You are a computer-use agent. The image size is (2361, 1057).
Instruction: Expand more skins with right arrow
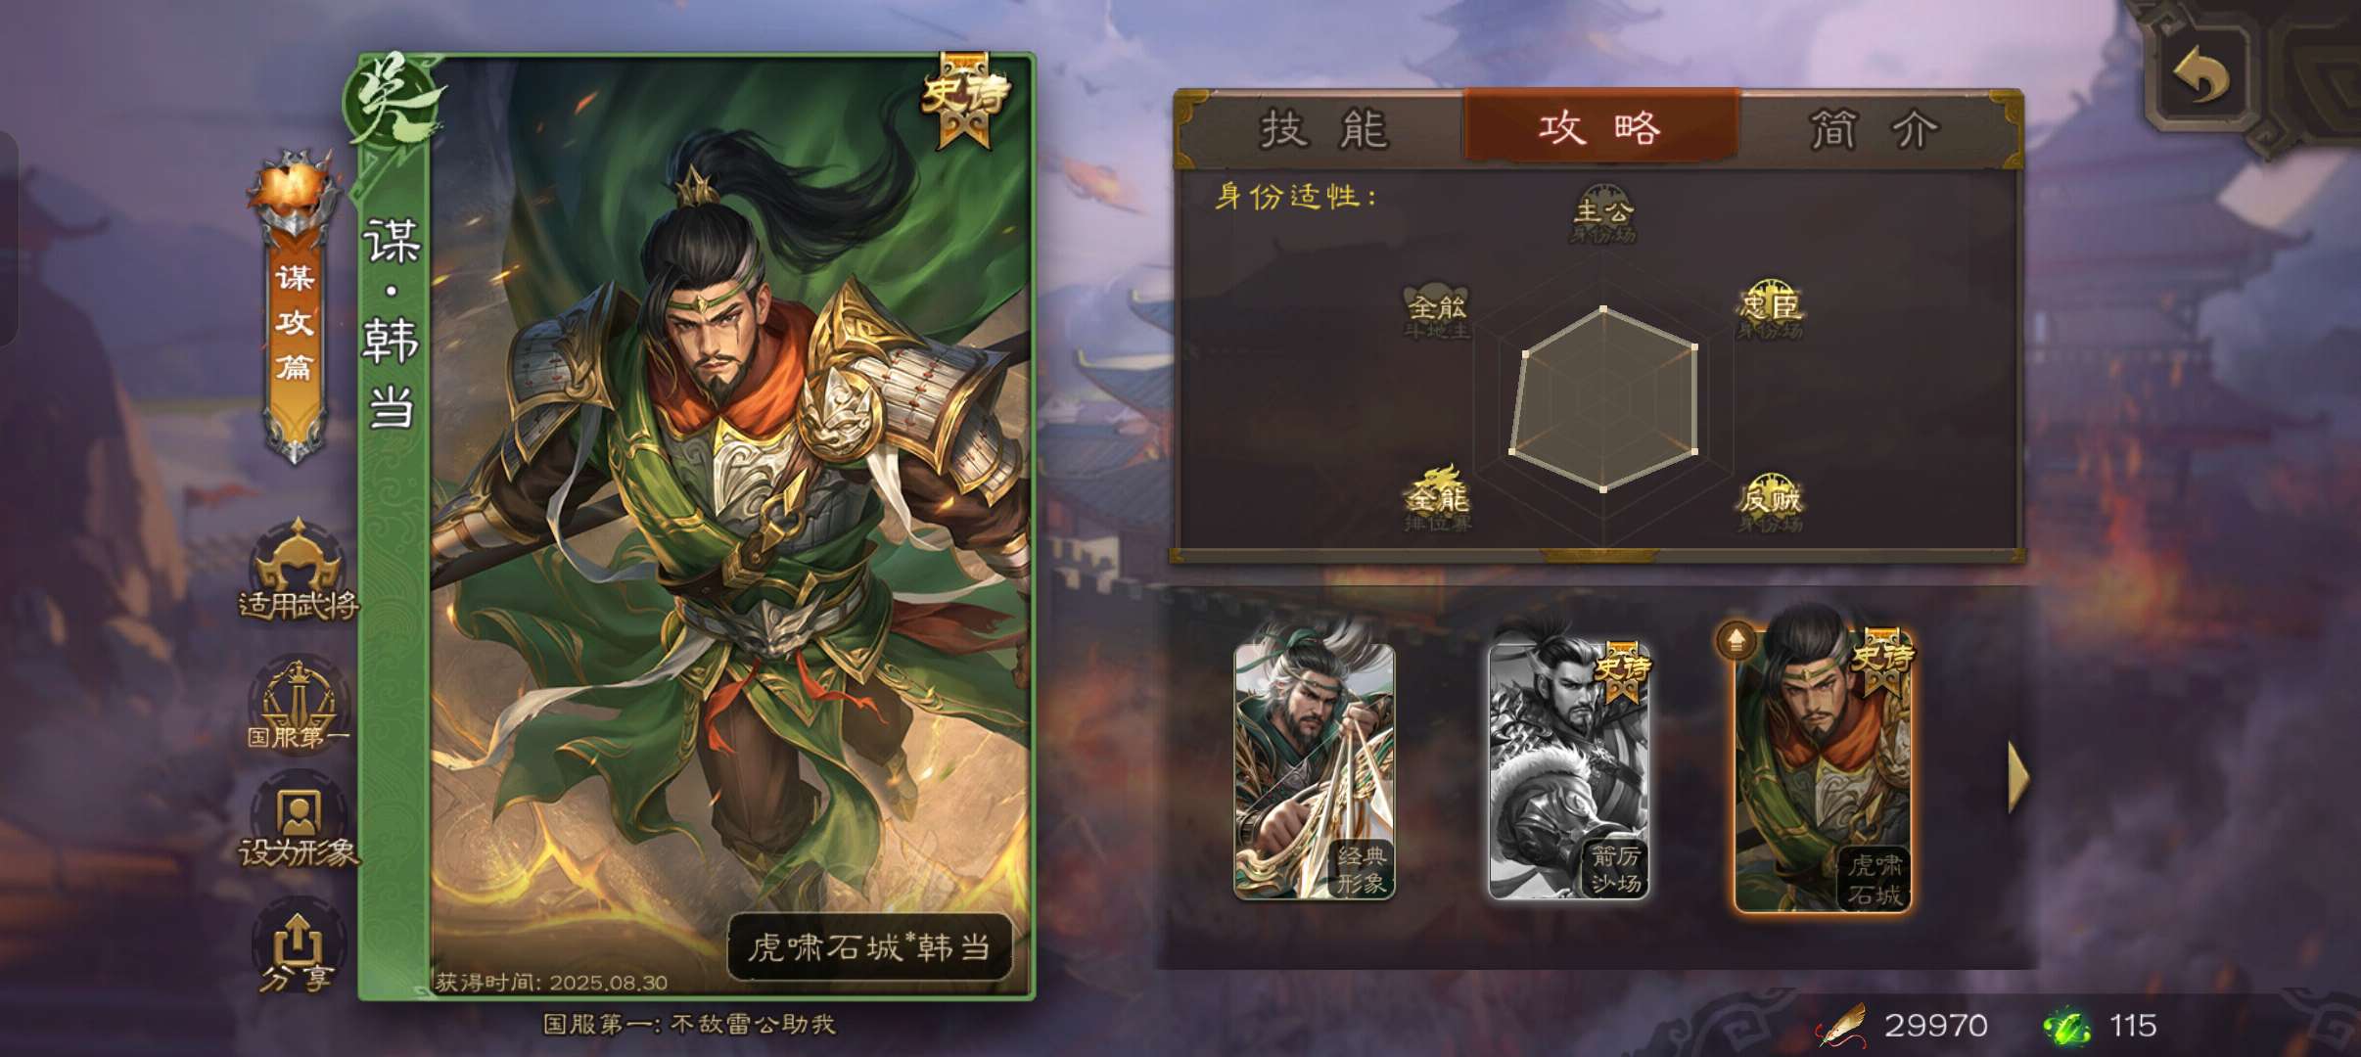pyautogui.click(x=2018, y=777)
